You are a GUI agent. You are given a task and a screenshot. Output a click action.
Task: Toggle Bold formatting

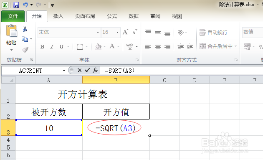43,46
